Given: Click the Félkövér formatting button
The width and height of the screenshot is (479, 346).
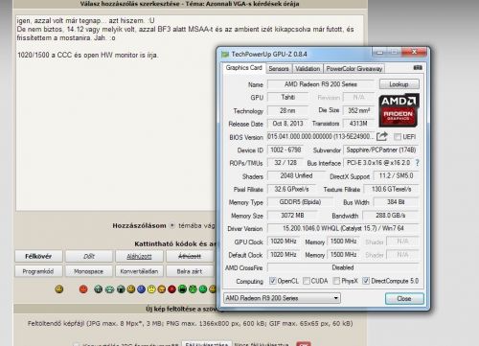Looking at the screenshot, I should pyautogui.click(x=38, y=256).
